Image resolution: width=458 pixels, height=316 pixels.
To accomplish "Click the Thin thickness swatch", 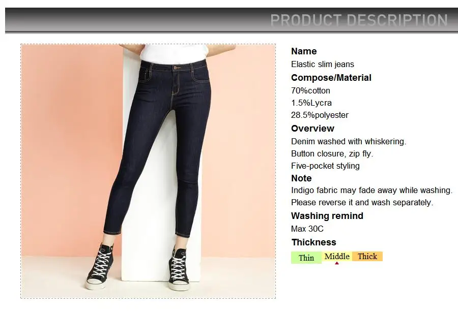I will click(306, 258).
